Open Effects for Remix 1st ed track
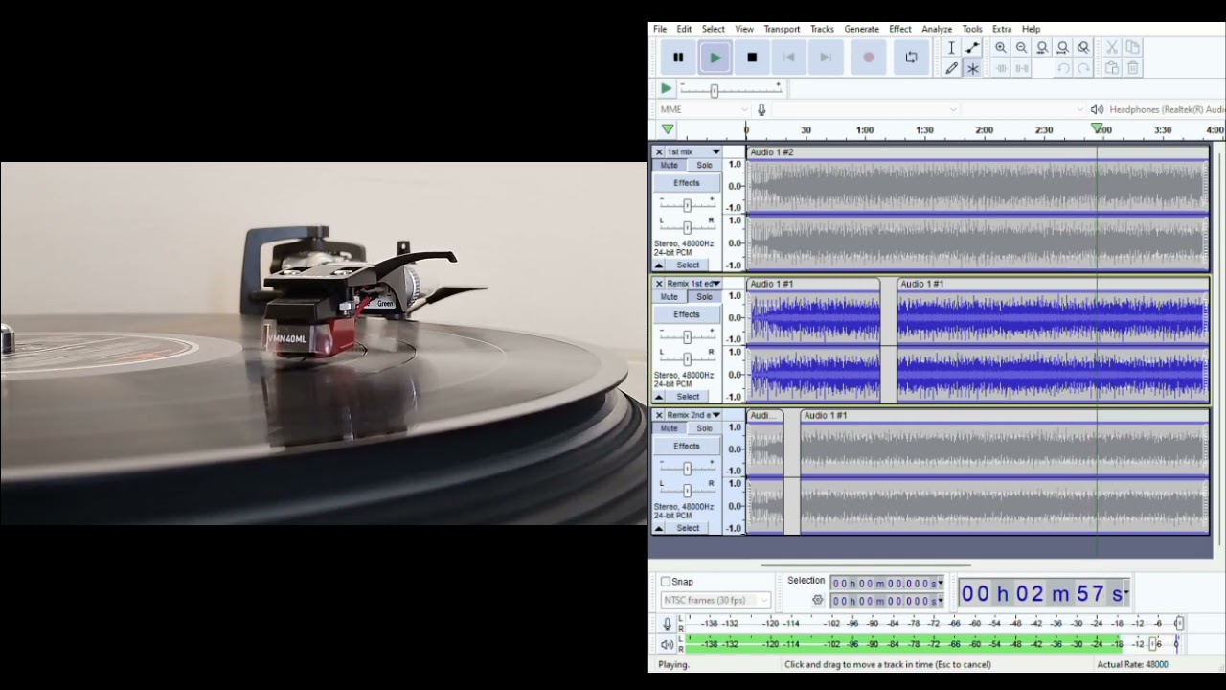Screen dimensions: 1226x690 click(687, 314)
